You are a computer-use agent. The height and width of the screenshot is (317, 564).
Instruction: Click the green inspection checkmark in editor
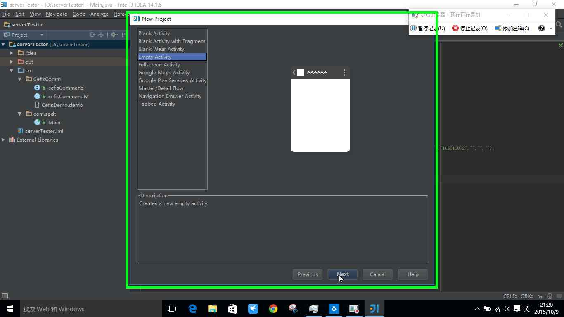(561, 45)
